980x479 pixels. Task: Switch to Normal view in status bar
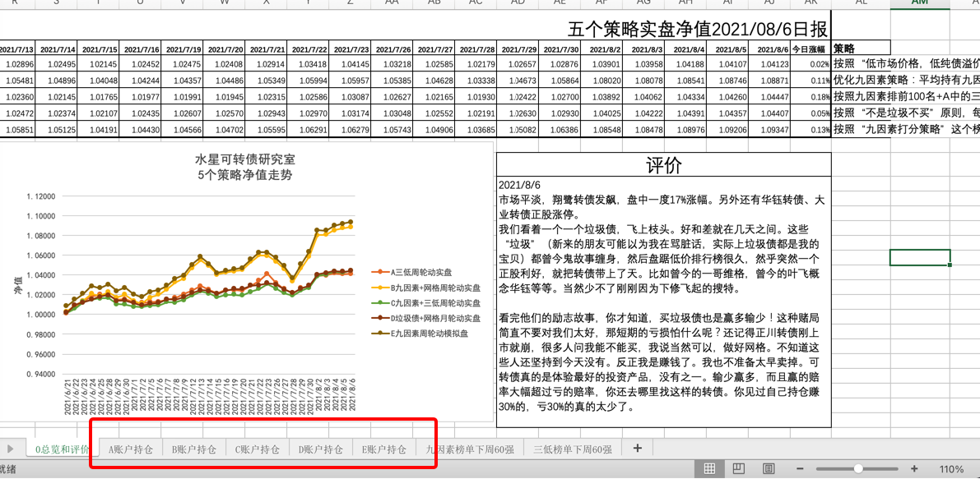tap(708, 468)
